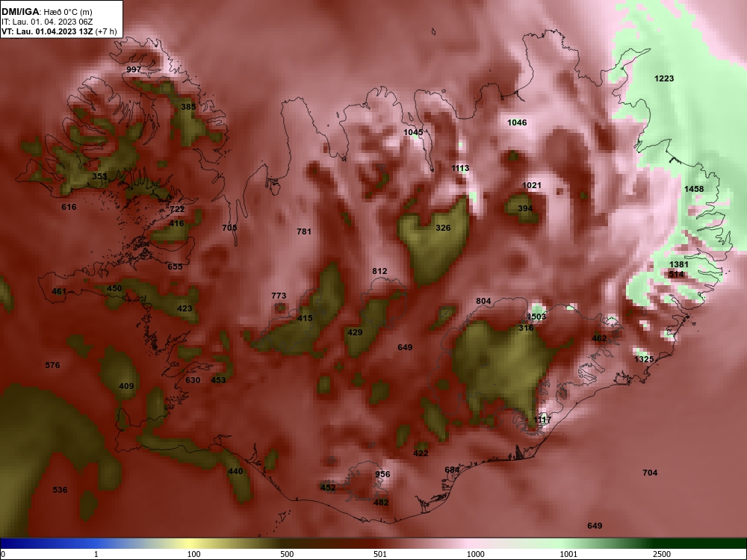Select the 655 height value

[175, 267]
